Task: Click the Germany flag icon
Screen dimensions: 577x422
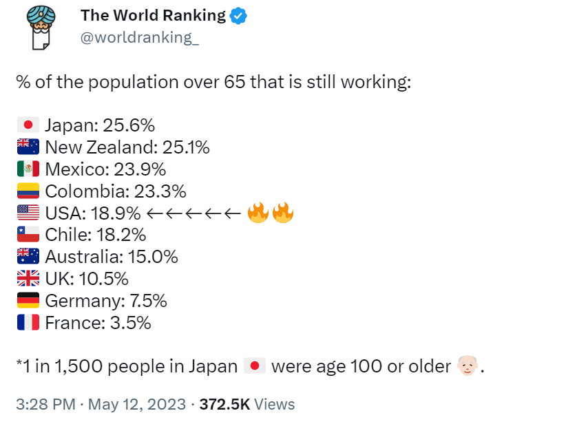Action: pyautogui.click(x=28, y=302)
